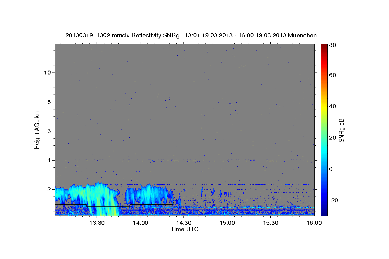Click the 14:00 time tick label
This screenshot has height=259, width=389.
coord(140,223)
